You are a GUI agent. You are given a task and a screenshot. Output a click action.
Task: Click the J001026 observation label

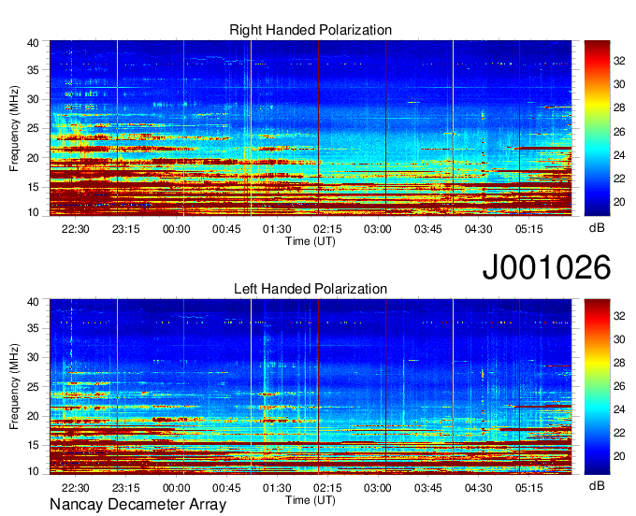pos(546,267)
